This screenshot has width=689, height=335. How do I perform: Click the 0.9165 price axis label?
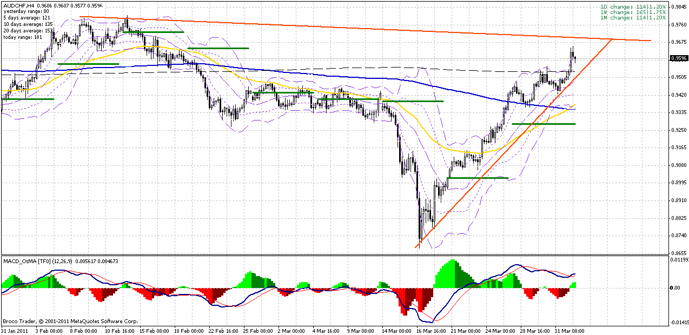click(x=679, y=148)
